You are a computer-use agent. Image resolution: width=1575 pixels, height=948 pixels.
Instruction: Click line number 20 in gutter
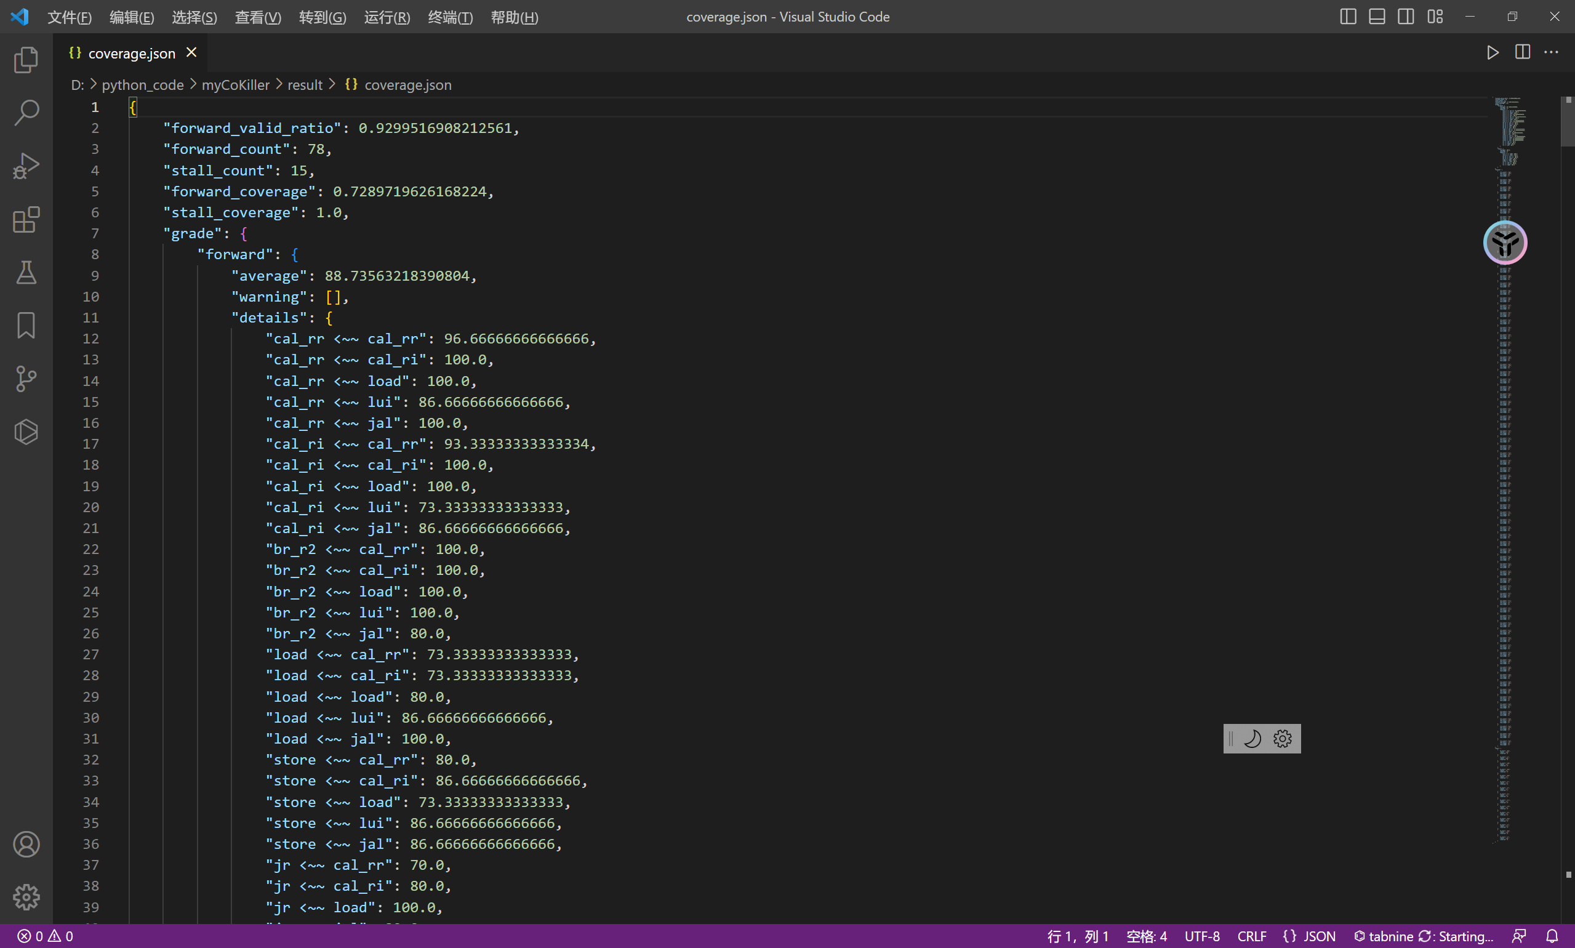pos(90,507)
